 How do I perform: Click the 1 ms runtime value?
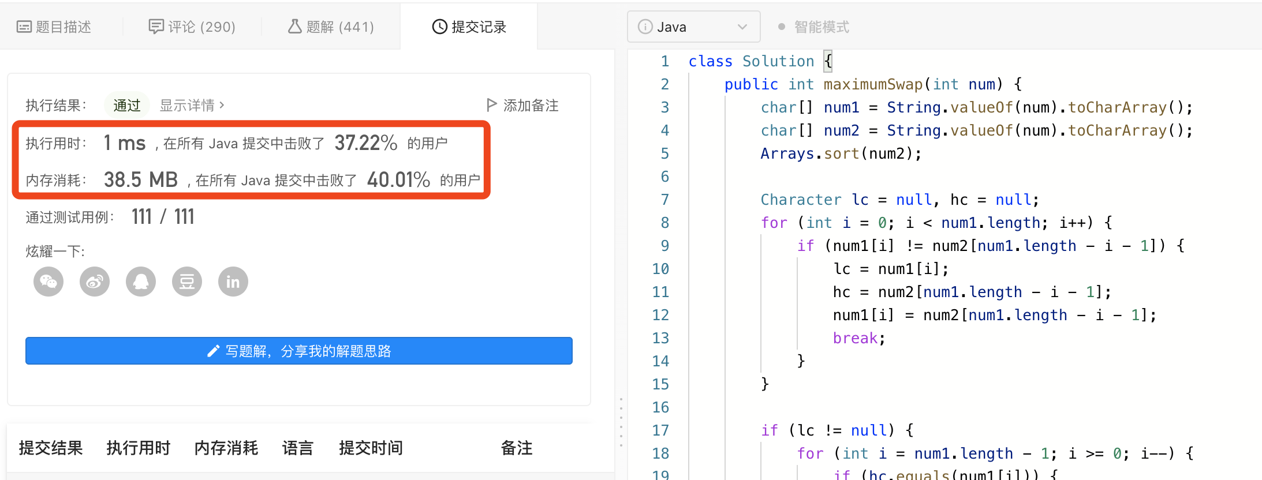125,142
